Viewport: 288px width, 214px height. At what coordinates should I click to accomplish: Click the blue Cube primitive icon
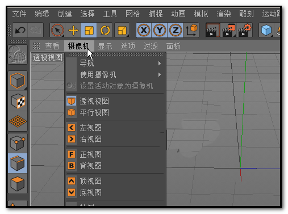coord(266,30)
